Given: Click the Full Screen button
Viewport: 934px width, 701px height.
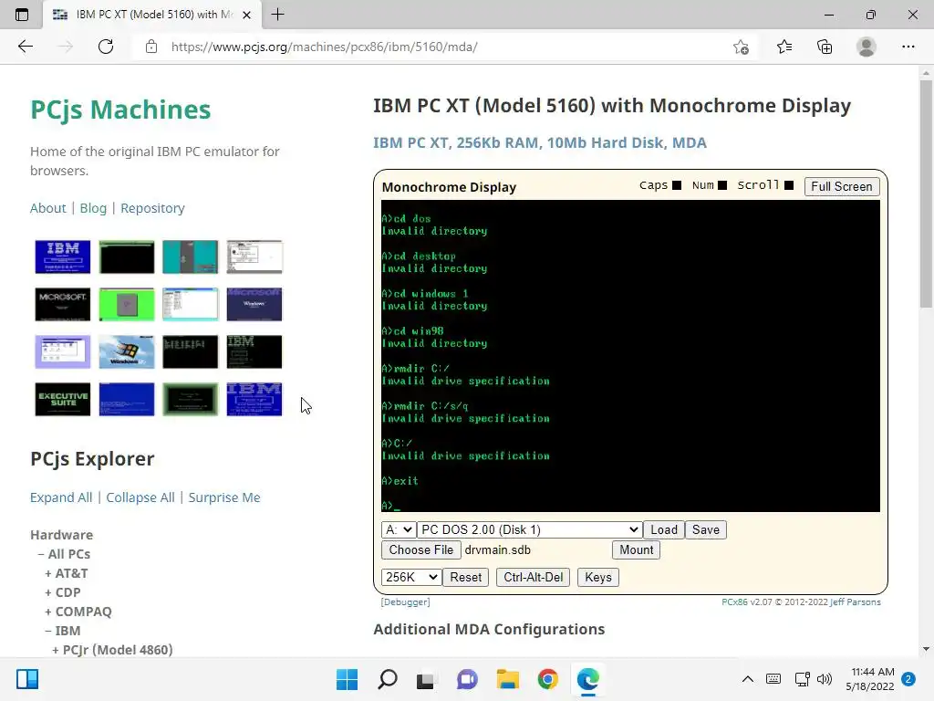Looking at the screenshot, I should pyautogui.click(x=841, y=186).
